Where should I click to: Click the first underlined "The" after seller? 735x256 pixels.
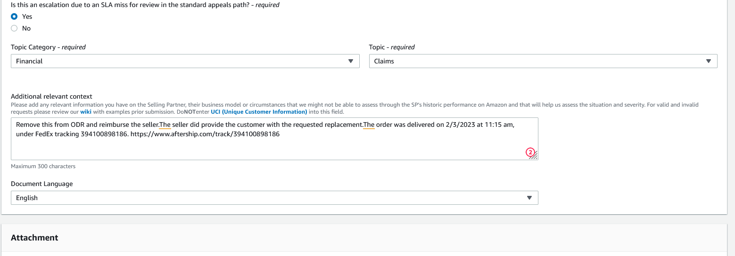165,125
